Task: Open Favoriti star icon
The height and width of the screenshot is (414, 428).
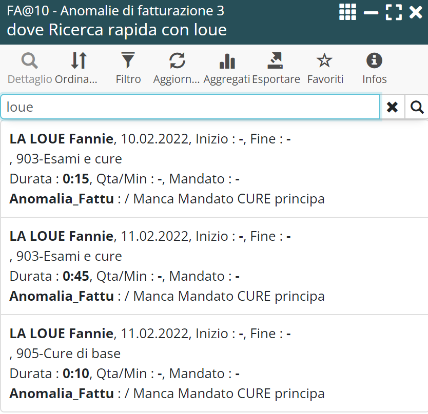Action: point(324,61)
